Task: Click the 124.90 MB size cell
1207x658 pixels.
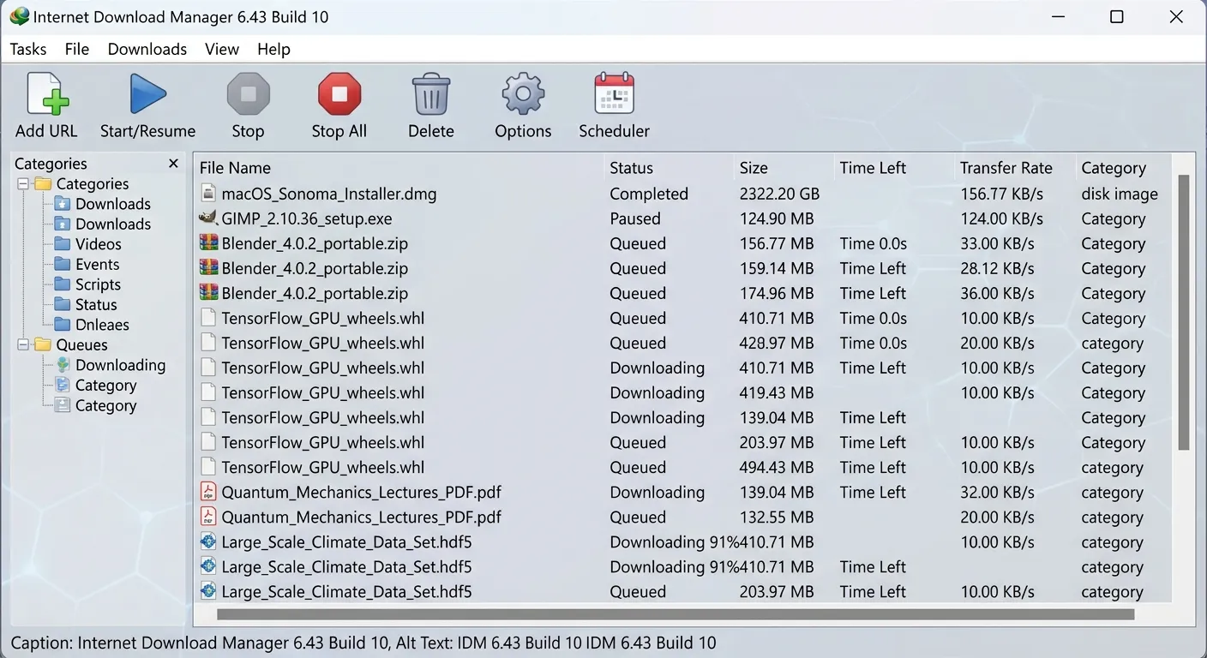Action: 777,218
